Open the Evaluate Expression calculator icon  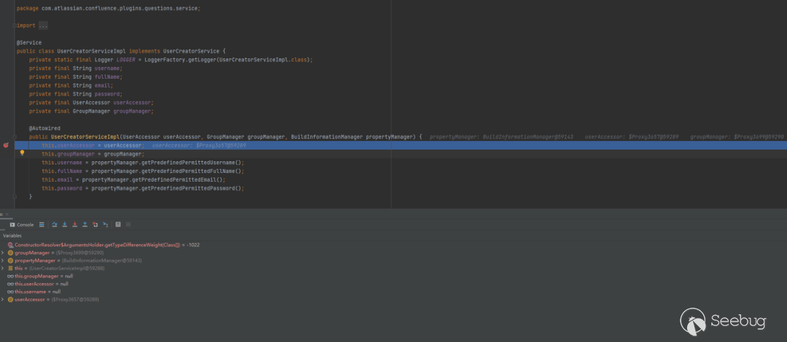(118, 225)
